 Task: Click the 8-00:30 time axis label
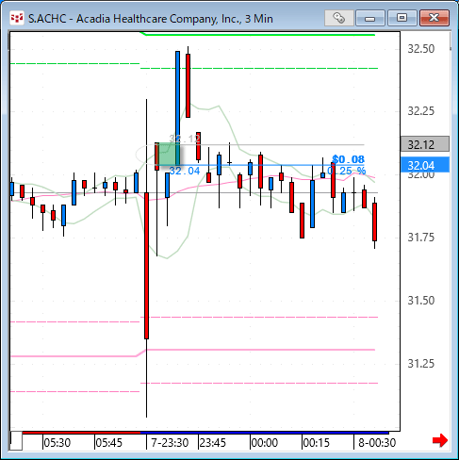(377, 443)
